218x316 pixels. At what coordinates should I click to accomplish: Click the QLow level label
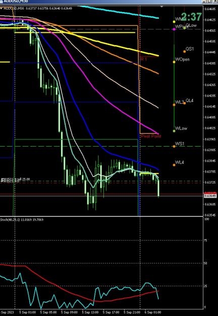click(191, 25)
